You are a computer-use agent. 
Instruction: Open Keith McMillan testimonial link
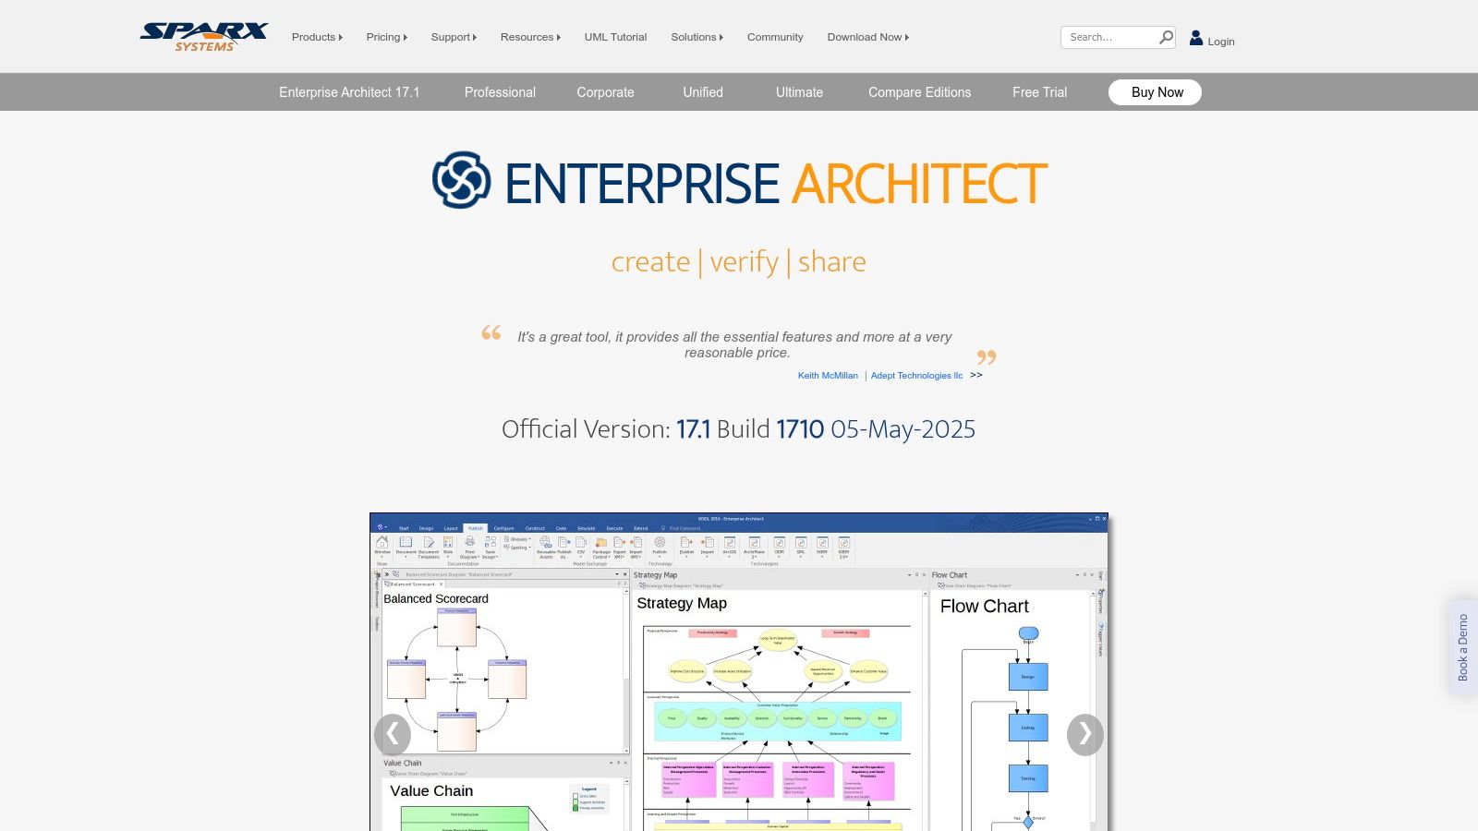tap(828, 375)
